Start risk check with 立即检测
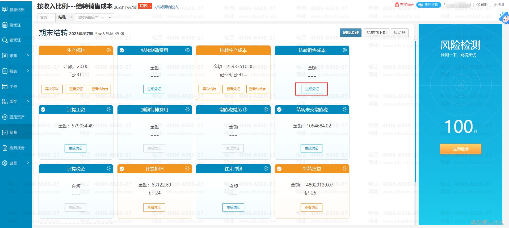Viewport: 509px width, 228px height. point(460,149)
